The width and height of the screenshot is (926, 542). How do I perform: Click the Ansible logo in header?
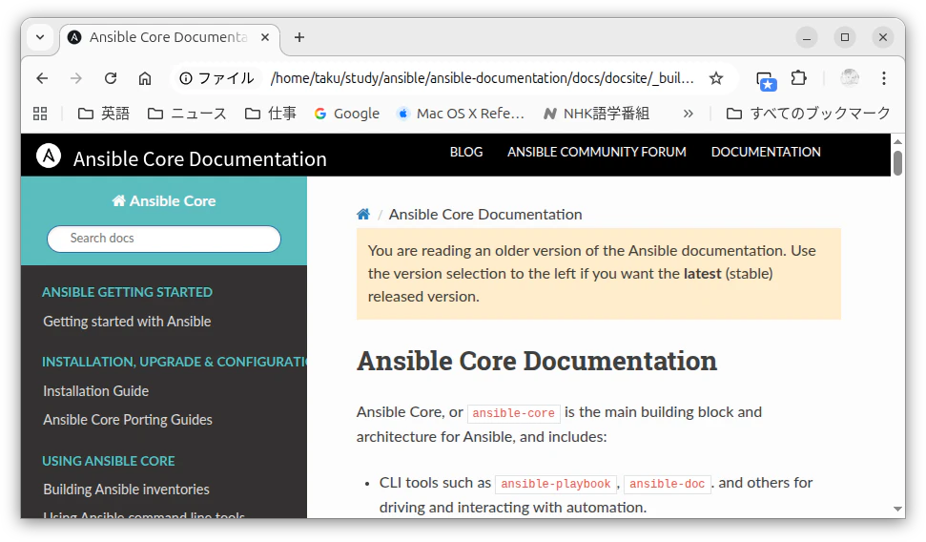tap(49, 156)
